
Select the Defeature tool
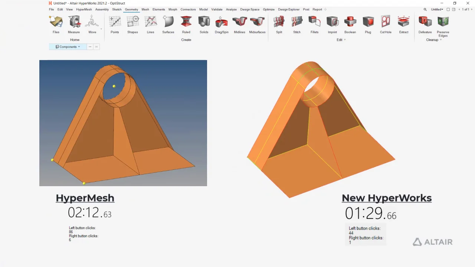click(x=425, y=24)
